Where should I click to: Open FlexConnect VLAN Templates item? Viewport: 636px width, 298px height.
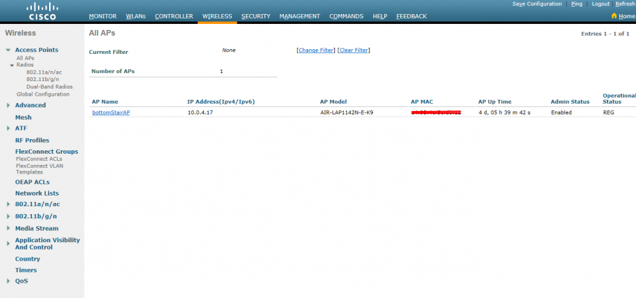click(39, 169)
